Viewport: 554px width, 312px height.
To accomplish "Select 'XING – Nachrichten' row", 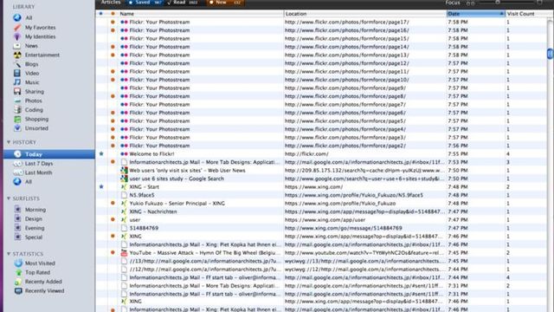I will coord(321,211).
